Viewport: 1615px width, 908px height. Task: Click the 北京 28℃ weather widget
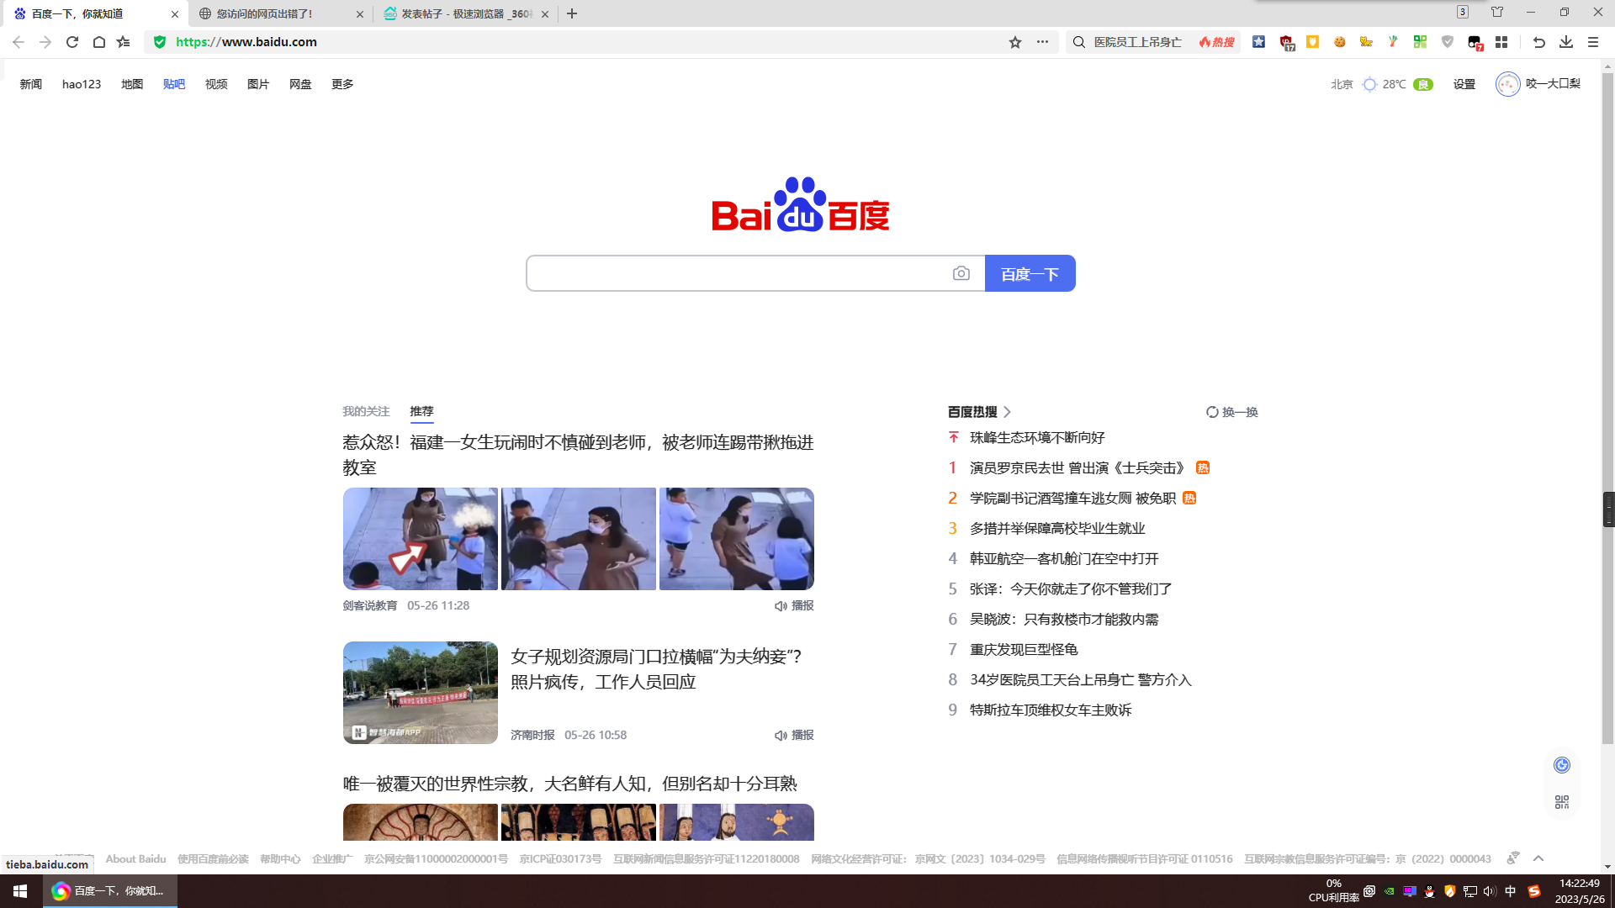tap(1382, 84)
